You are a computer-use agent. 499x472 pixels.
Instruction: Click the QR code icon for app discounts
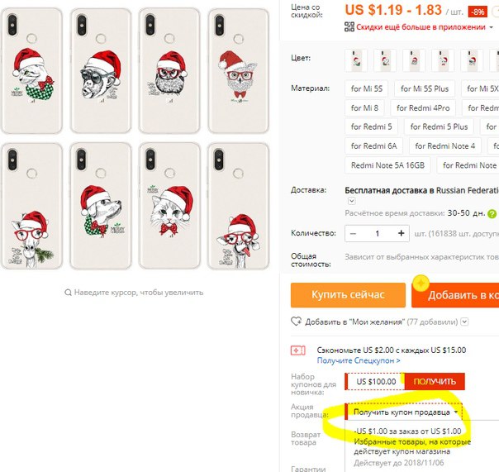(349, 26)
